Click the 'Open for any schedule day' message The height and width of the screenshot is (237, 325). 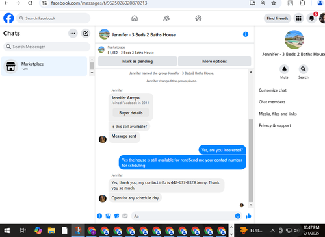(x=135, y=198)
